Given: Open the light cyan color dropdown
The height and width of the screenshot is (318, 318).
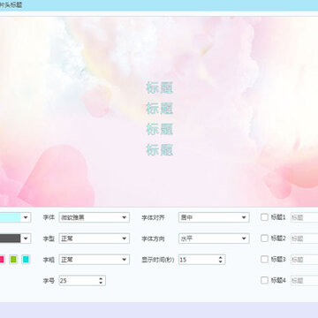Looking at the screenshot, I should [26, 217].
